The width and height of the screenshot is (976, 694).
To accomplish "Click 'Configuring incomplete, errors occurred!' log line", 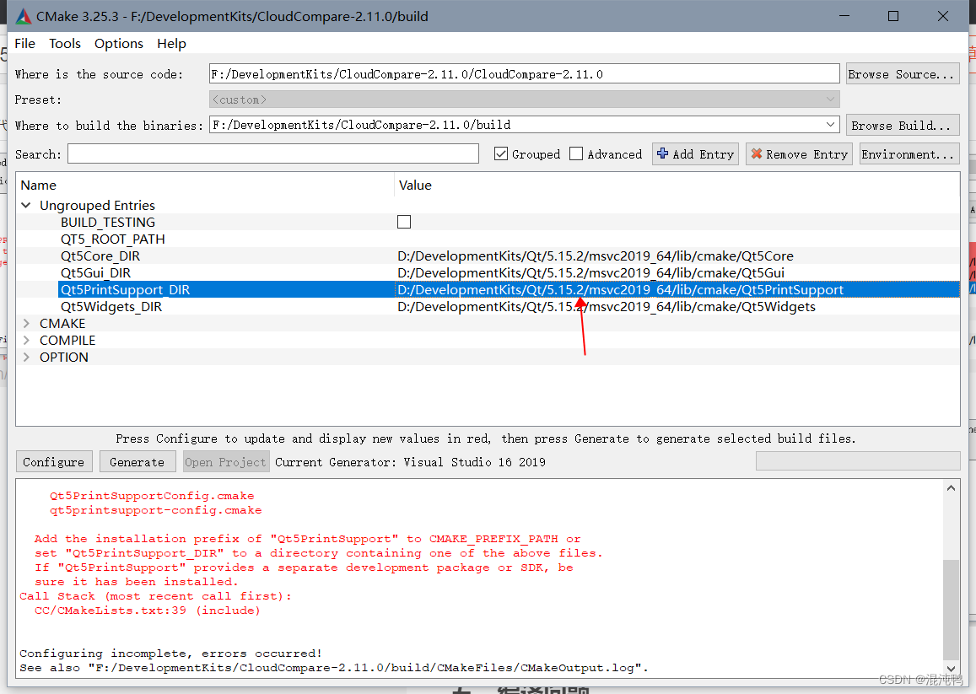I will click(170, 653).
